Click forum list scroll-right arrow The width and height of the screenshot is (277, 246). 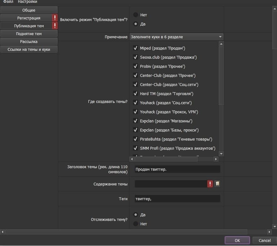click(x=216, y=159)
